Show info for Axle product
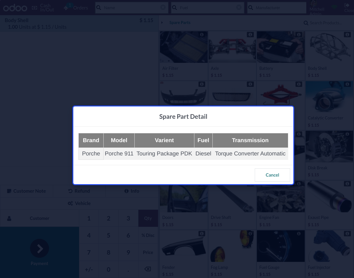The height and width of the screenshot is (278, 354). point(250,34)
